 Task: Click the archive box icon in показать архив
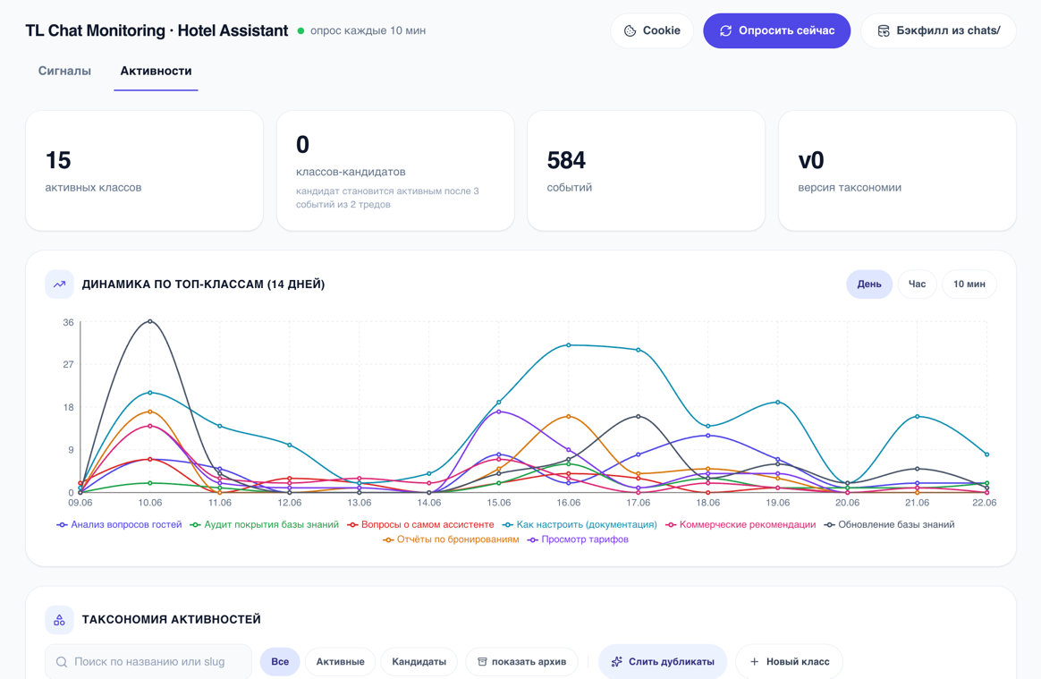point(483,662)
